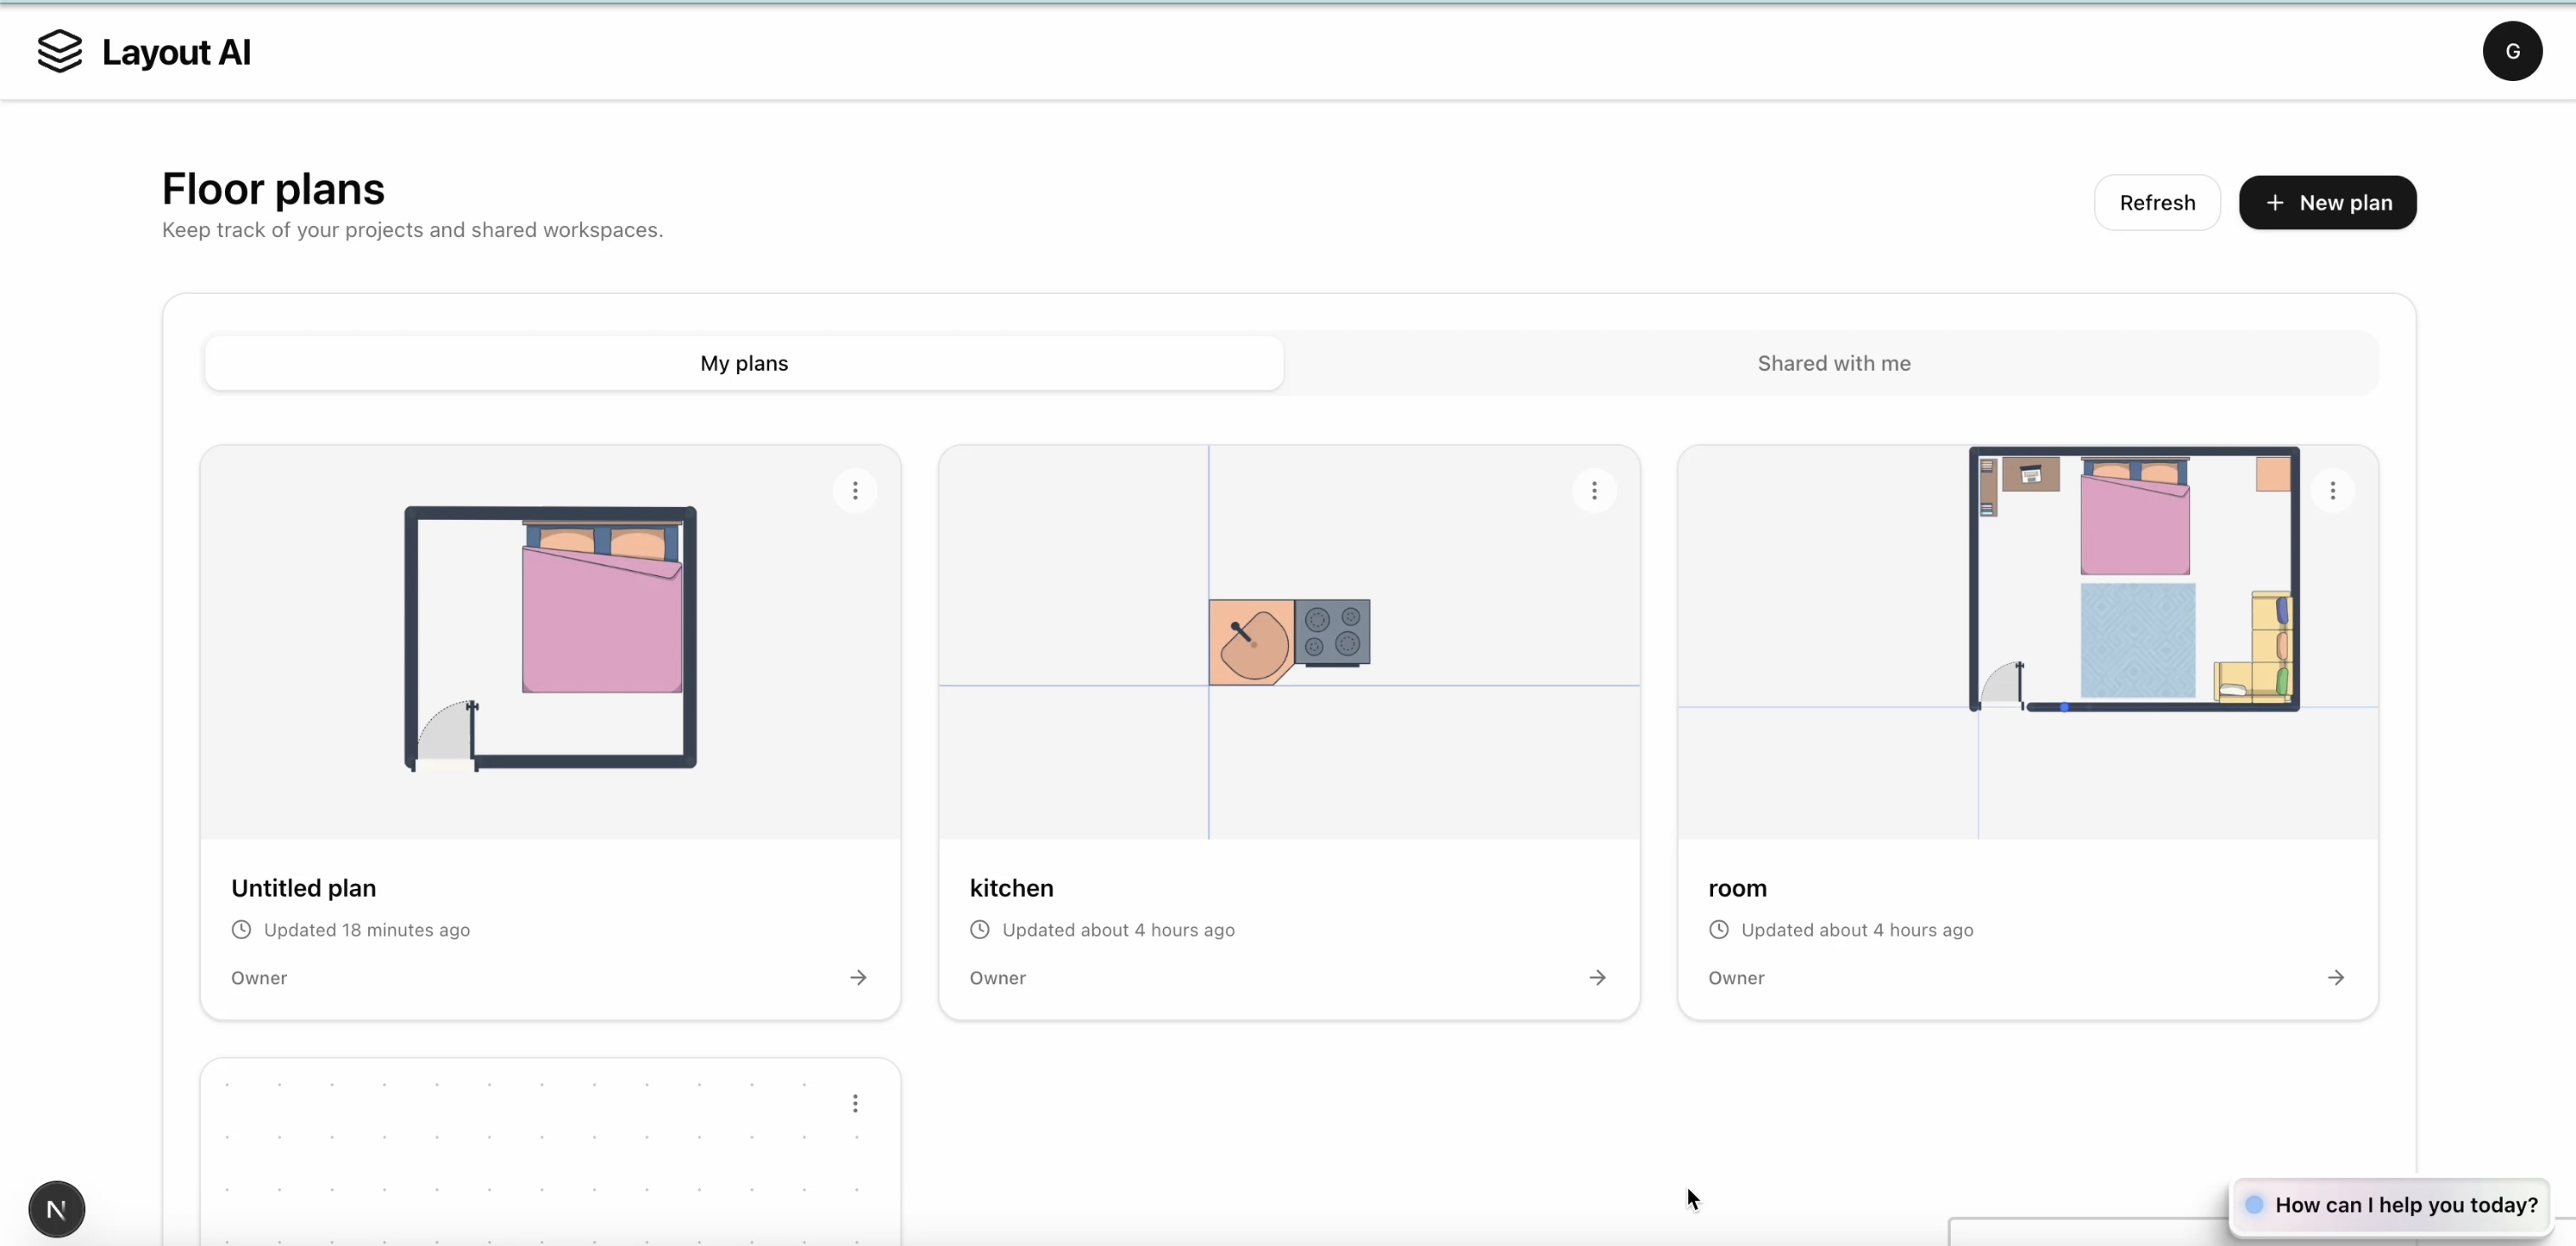Click the round N badge in corner
2576x1246 pixels.
click(57, 1209)
